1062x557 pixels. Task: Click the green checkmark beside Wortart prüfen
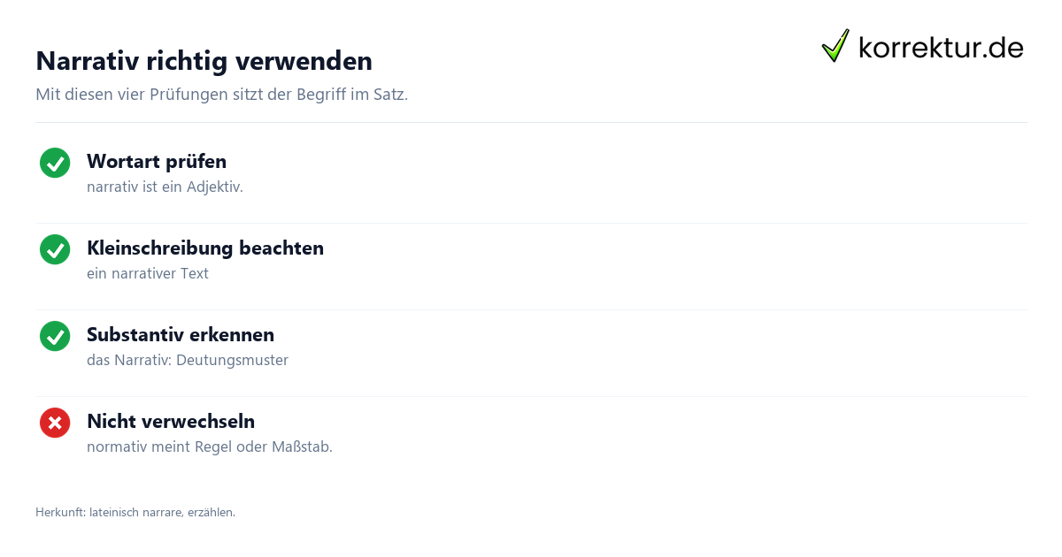[55, 163]
